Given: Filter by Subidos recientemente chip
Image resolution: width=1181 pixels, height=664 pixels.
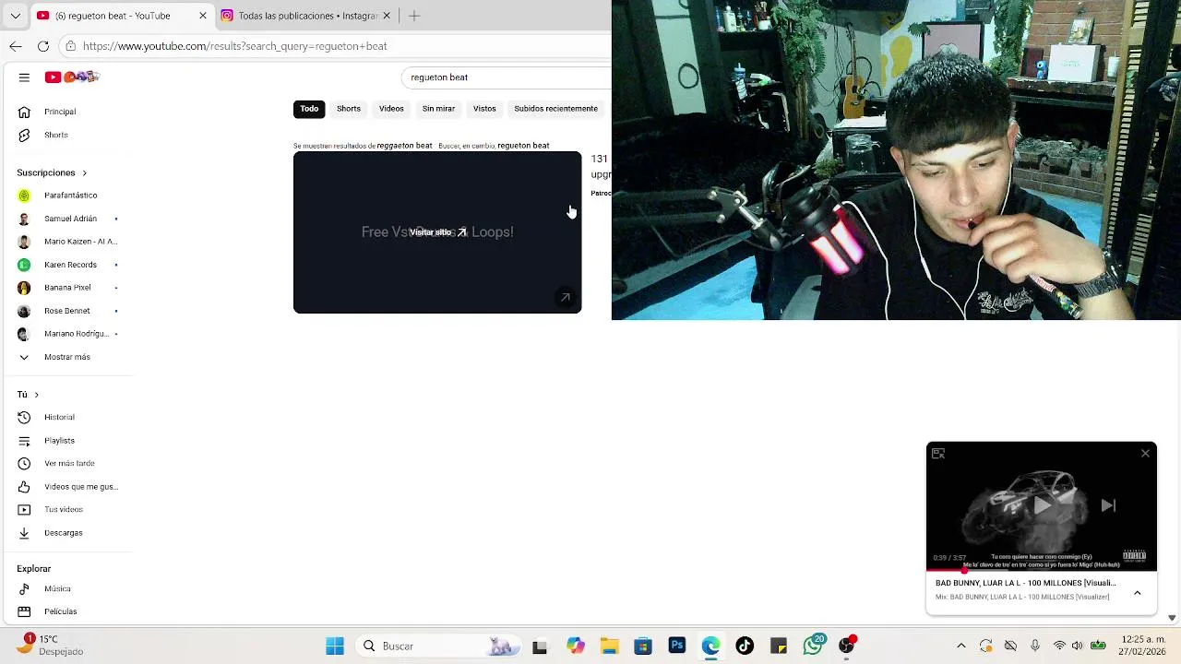Looking at the screenshot, I should 555,109.
